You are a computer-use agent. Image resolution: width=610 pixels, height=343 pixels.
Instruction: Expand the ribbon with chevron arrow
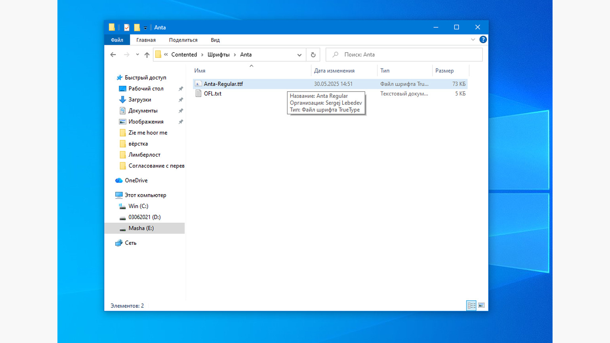(x=473, y=40)
